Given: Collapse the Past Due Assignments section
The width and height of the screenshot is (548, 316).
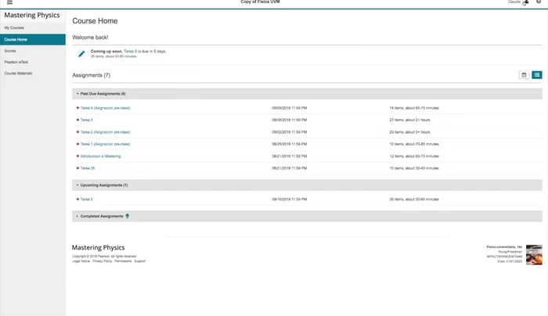Looking at the screenshot, I should [77, 94].
